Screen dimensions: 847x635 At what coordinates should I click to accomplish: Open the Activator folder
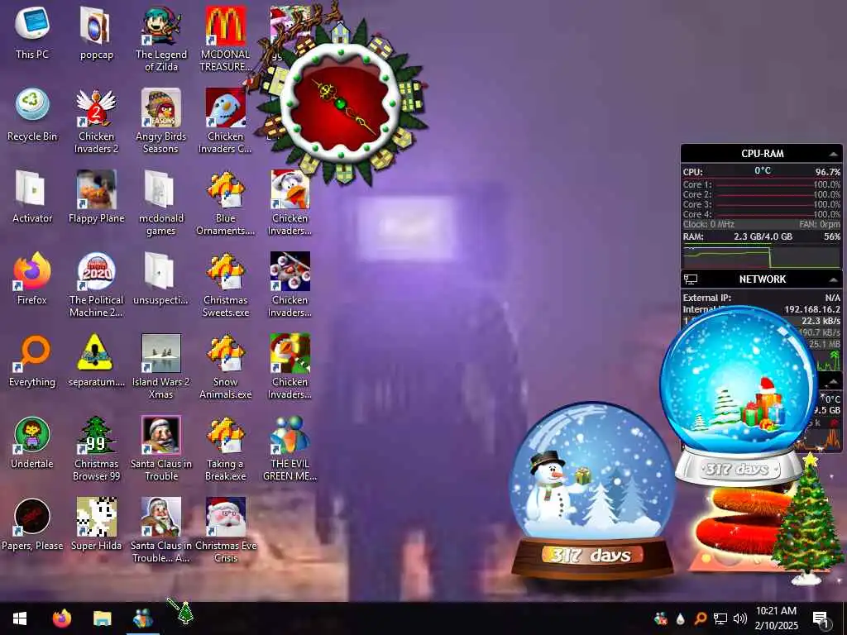pos(32,197)
